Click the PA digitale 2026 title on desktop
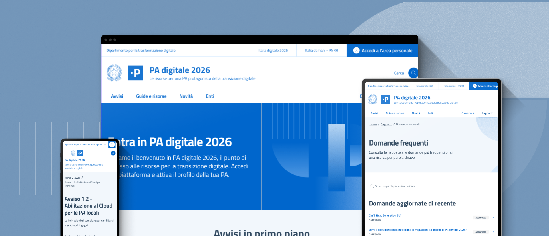Image resolution: width=549 pixels, height=236 pixels. tap(180, 70)
